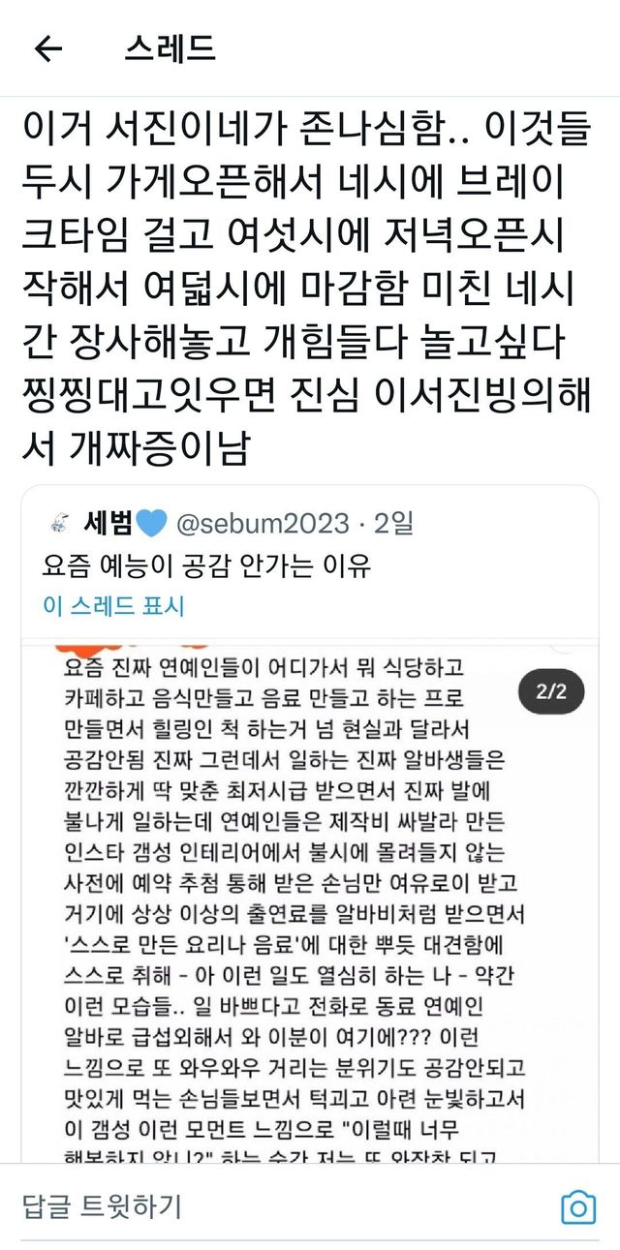Tap the image line starting 요즘 진짜 연예인들이
This screenshot has width=620, height=1250.
tap(263, 669)
